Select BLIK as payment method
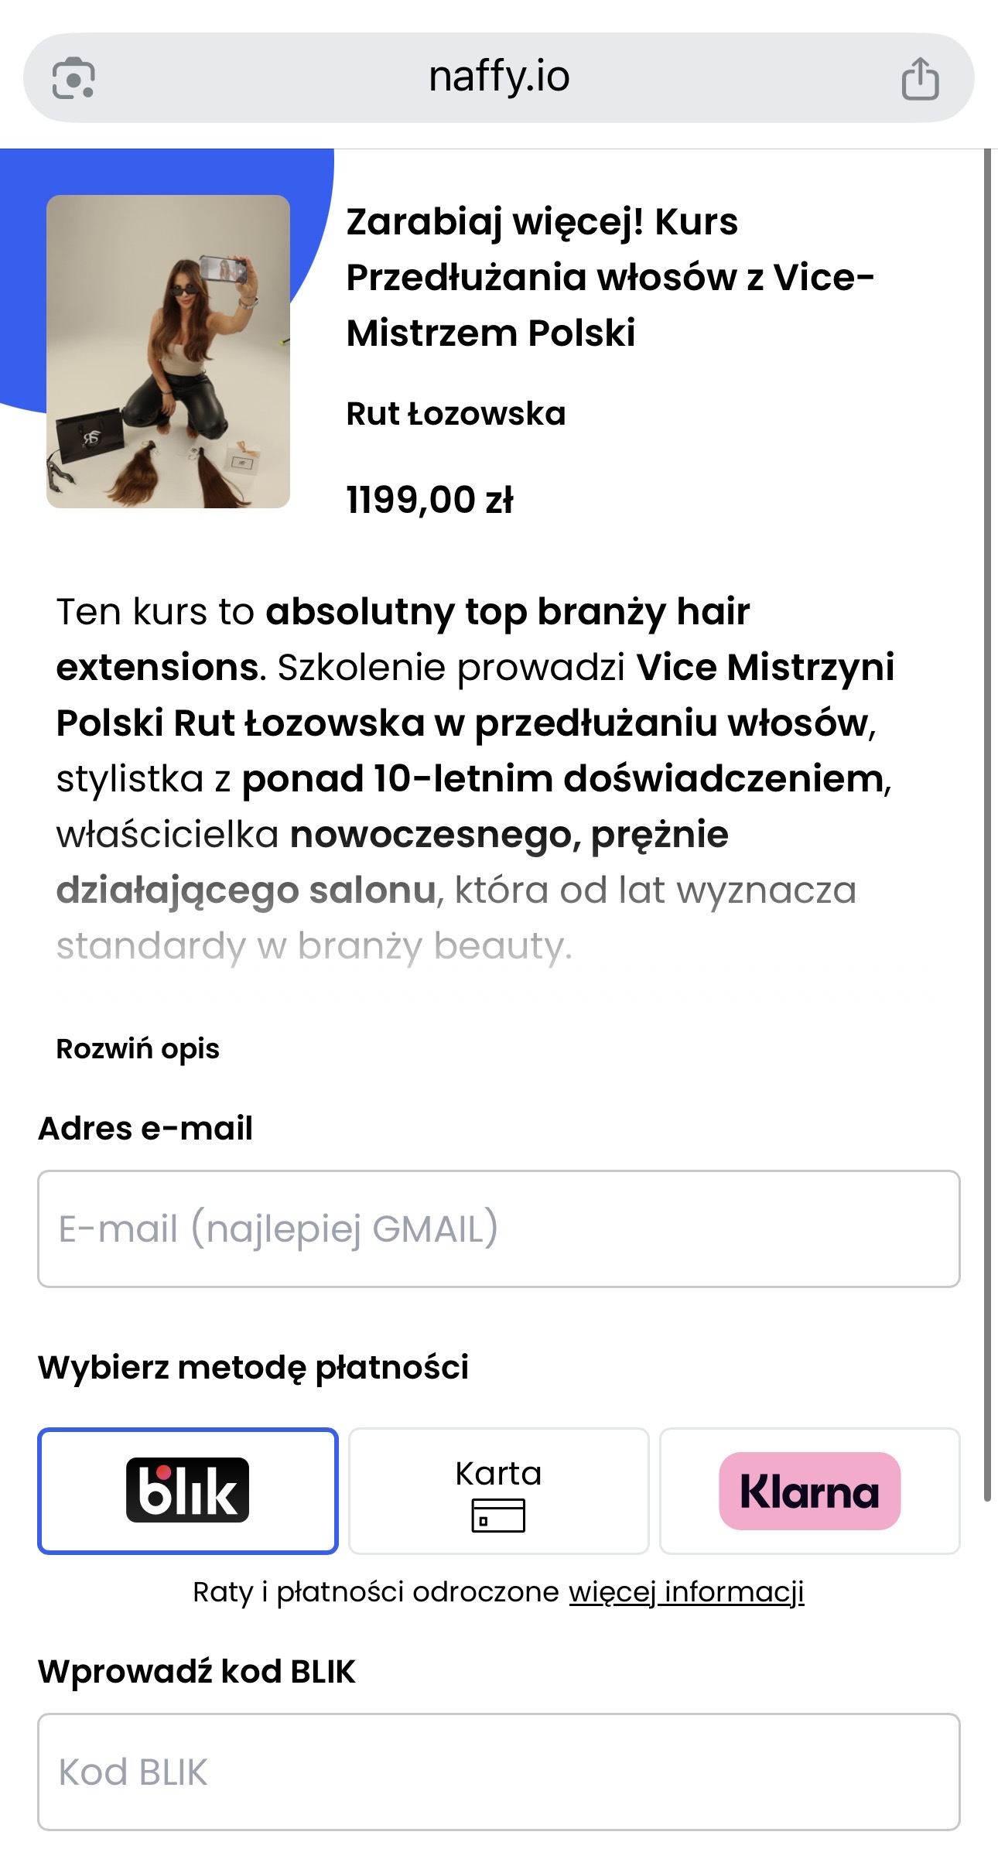 (x=188, y=1490)
